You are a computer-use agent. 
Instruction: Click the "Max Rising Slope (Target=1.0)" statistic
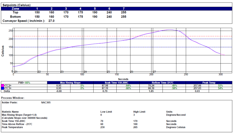pyautogui.click(x=19, y=115)
